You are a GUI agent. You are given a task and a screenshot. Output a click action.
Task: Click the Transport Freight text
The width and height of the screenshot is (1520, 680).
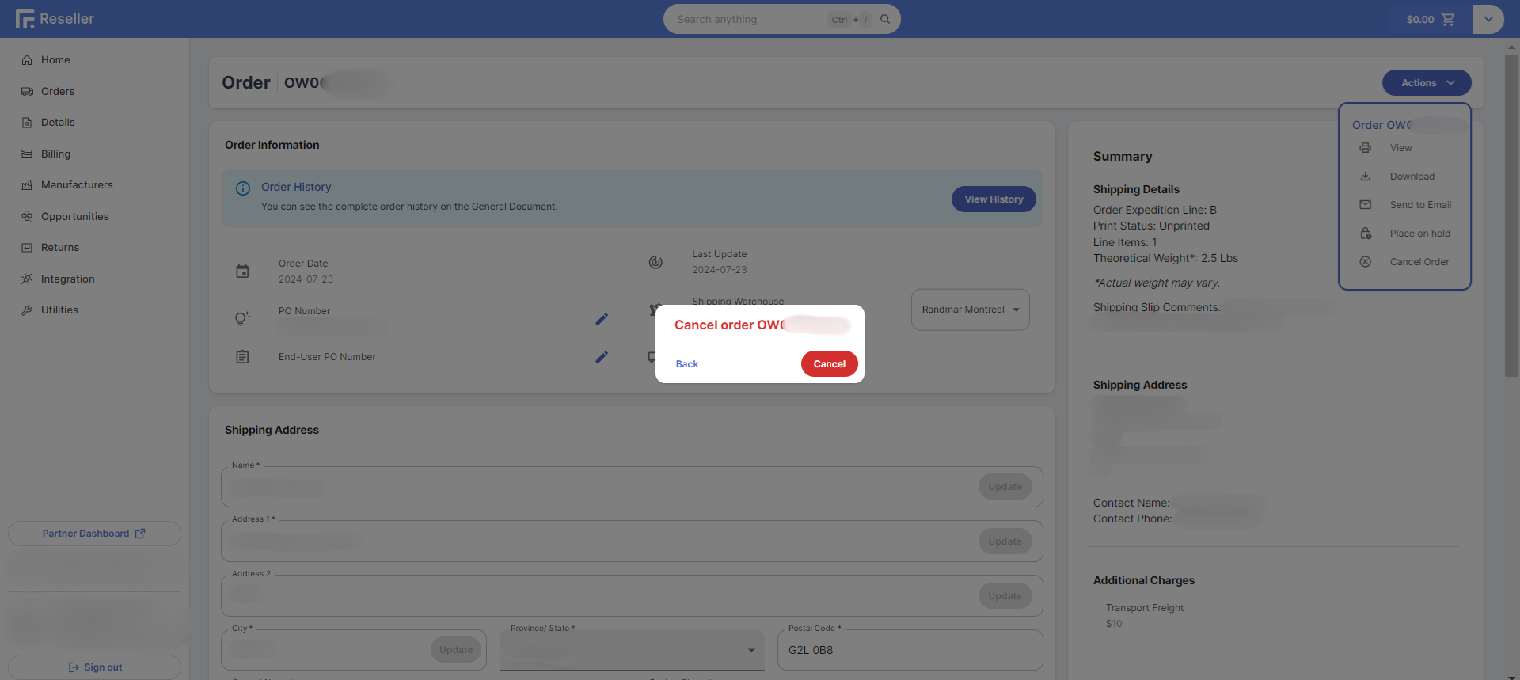pos(1144,608)
